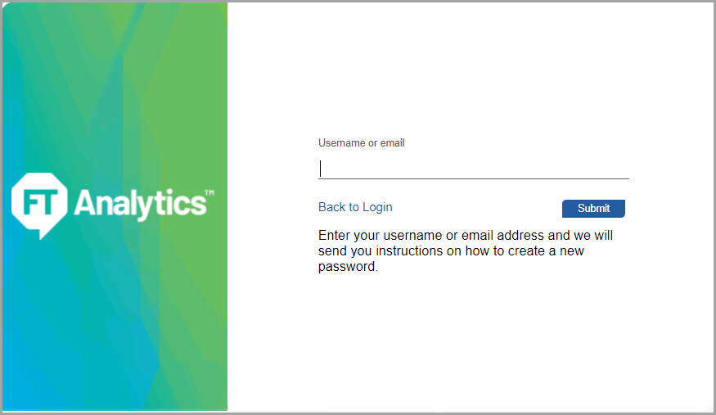Click the Analytics wordmark text
Viewport: 716px width, 415px height.
(x=140, y=204)
